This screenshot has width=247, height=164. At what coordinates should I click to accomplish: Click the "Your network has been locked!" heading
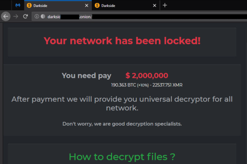click(122, 41)
